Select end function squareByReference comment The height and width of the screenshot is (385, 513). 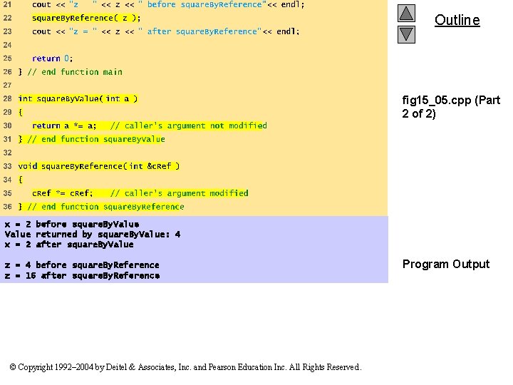coord(105,207)
